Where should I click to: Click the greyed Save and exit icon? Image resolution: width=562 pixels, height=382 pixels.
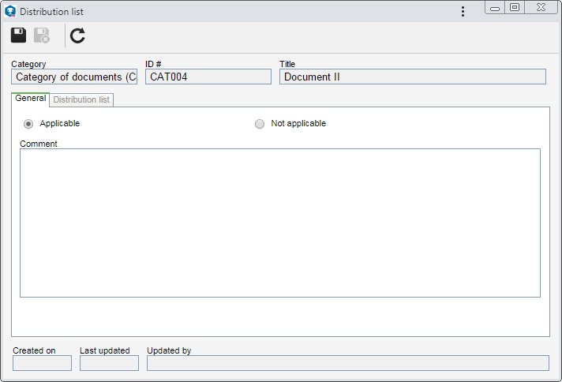(42, 35)
